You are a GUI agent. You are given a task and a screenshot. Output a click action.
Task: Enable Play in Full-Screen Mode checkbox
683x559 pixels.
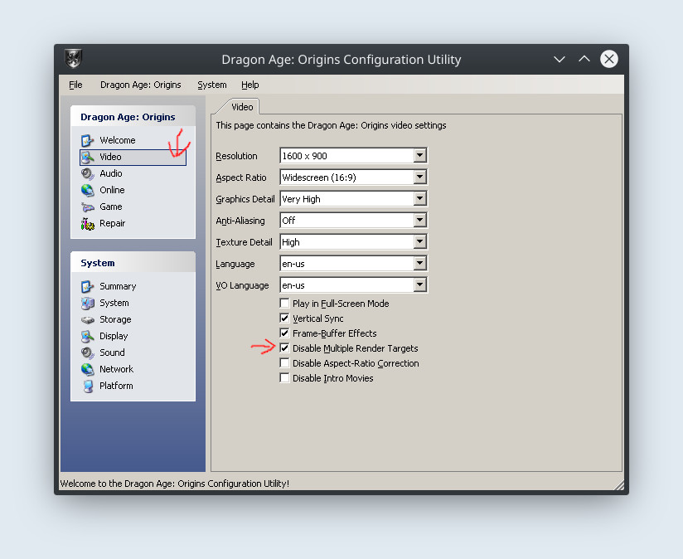pyautogui.click(x=284, y=304)
